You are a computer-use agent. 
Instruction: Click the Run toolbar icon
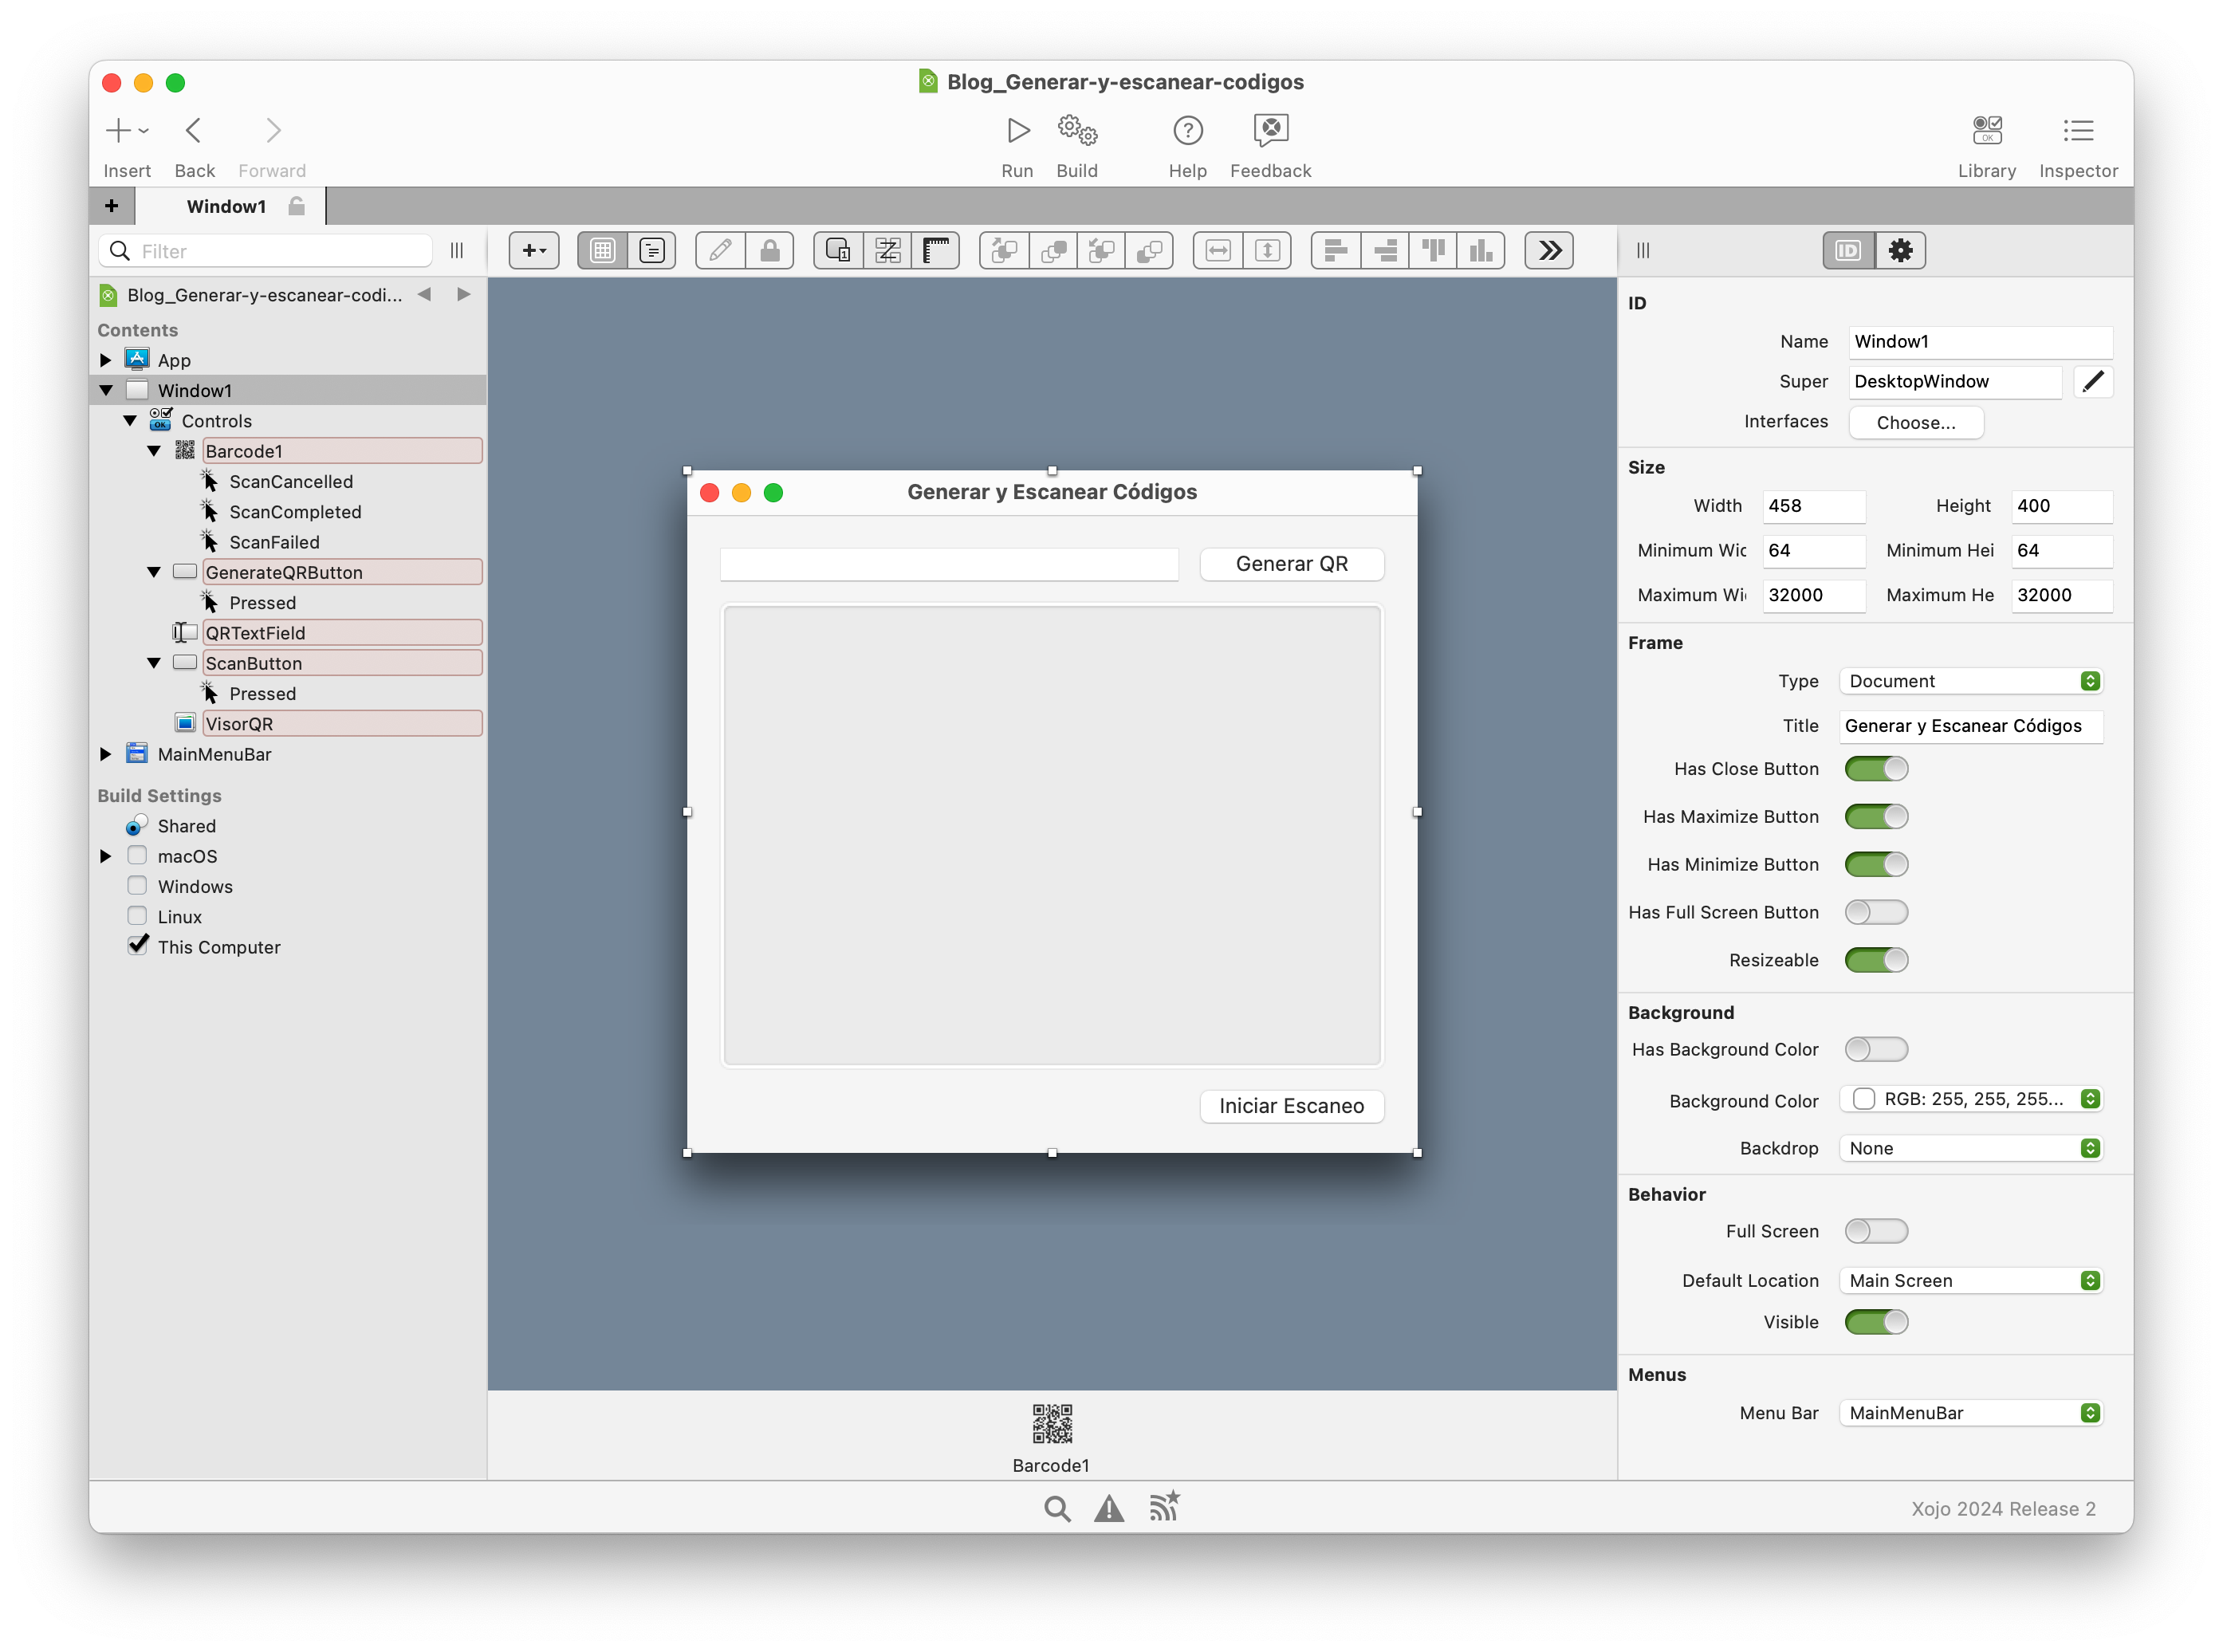pyautogui.click(x=1017, y=130)
